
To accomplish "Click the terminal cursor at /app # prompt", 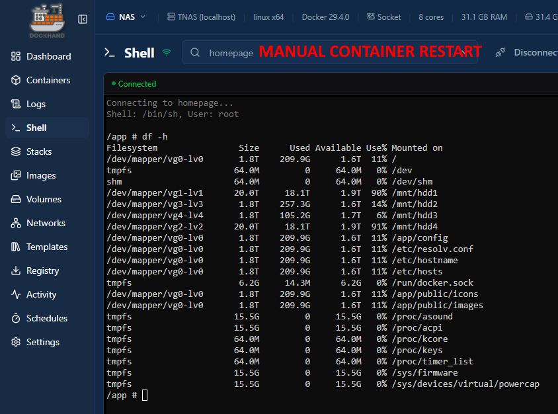I will point(145,395).
